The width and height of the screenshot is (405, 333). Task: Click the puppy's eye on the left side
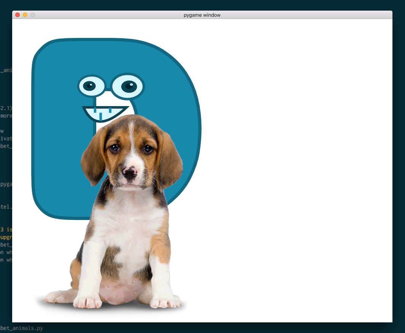click(x=114, y=148)
